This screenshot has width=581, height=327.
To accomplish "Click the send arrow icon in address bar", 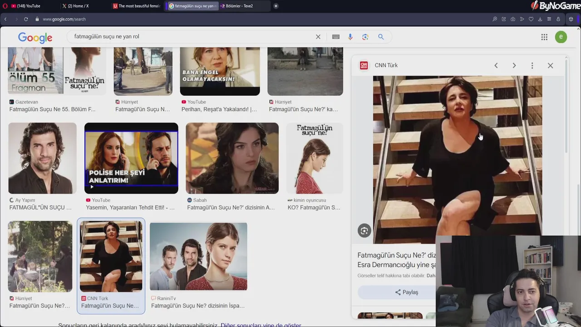I will (522, 19).
